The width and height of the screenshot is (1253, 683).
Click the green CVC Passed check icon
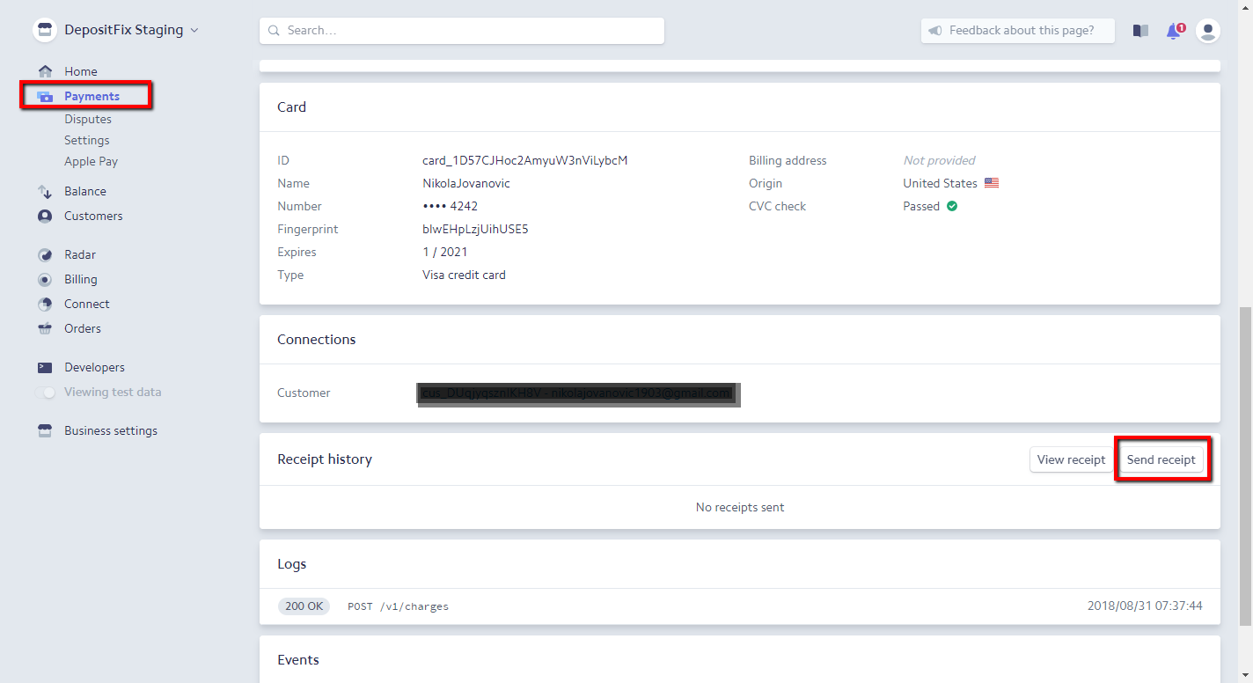952,206
